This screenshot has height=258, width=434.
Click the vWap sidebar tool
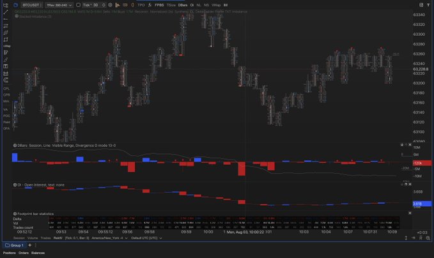(6, 46)
